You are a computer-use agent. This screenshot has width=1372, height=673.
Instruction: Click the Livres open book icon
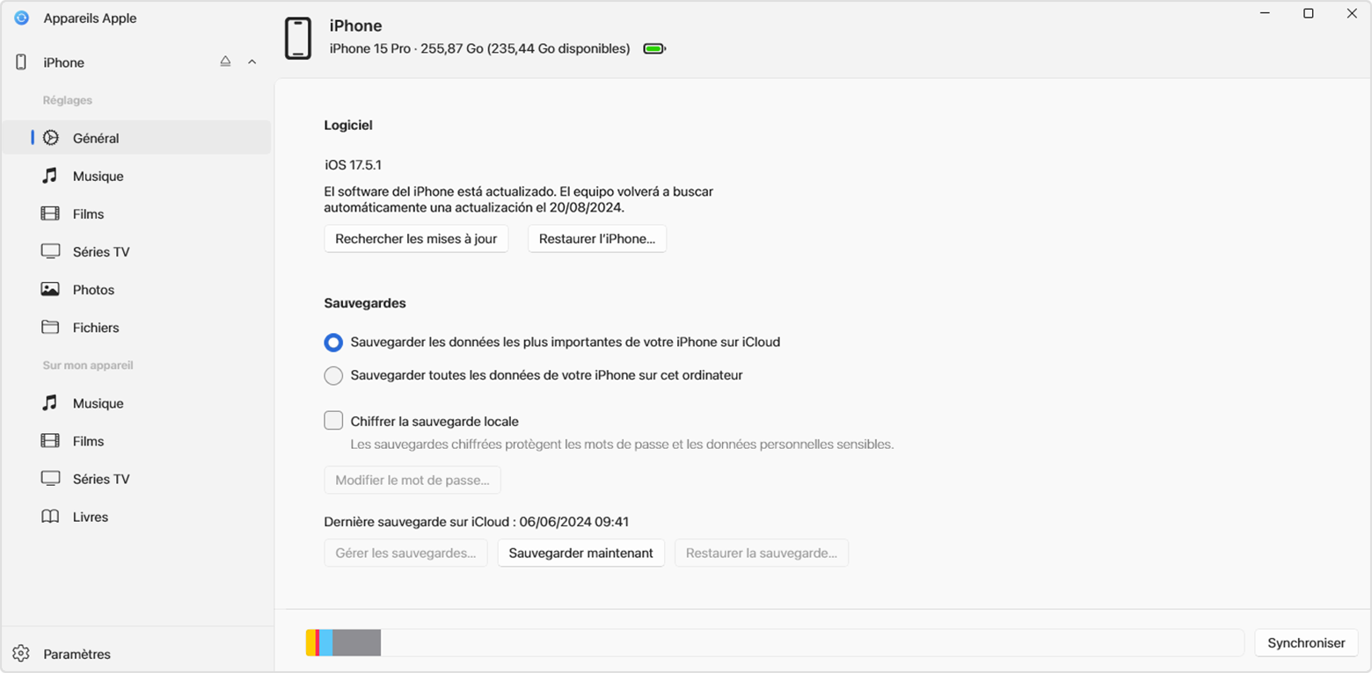(50, 517)
